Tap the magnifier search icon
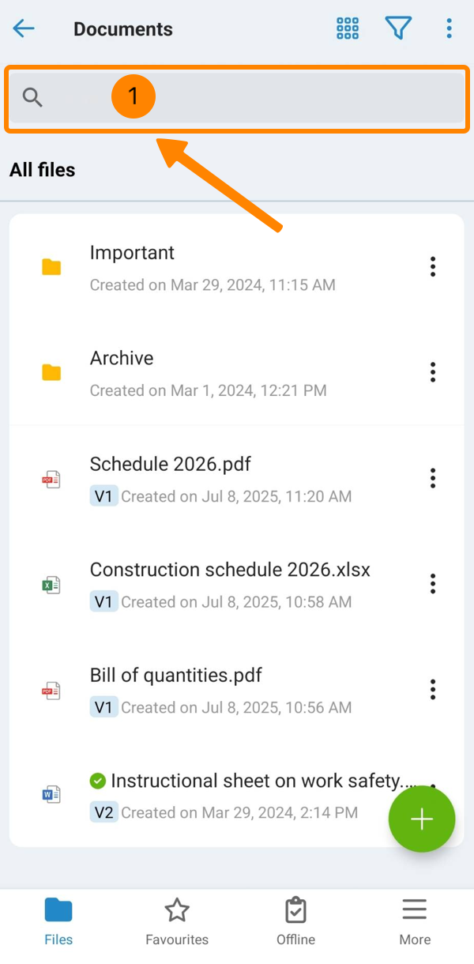The width and height of the screenshot is (474, 964). pyautogui.click(x=32, y=98)
